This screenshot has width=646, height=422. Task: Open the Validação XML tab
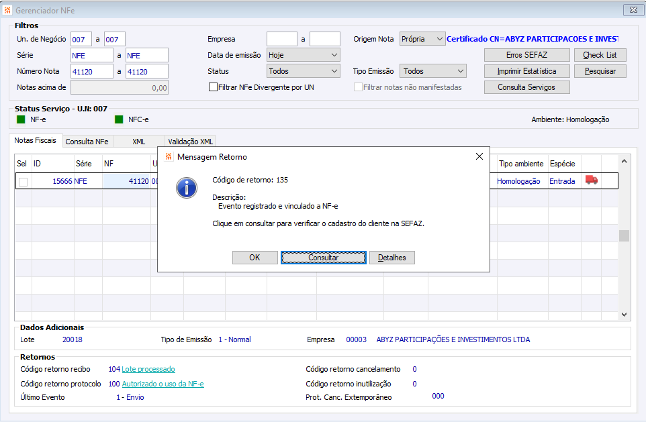click(x=190, y=141)
